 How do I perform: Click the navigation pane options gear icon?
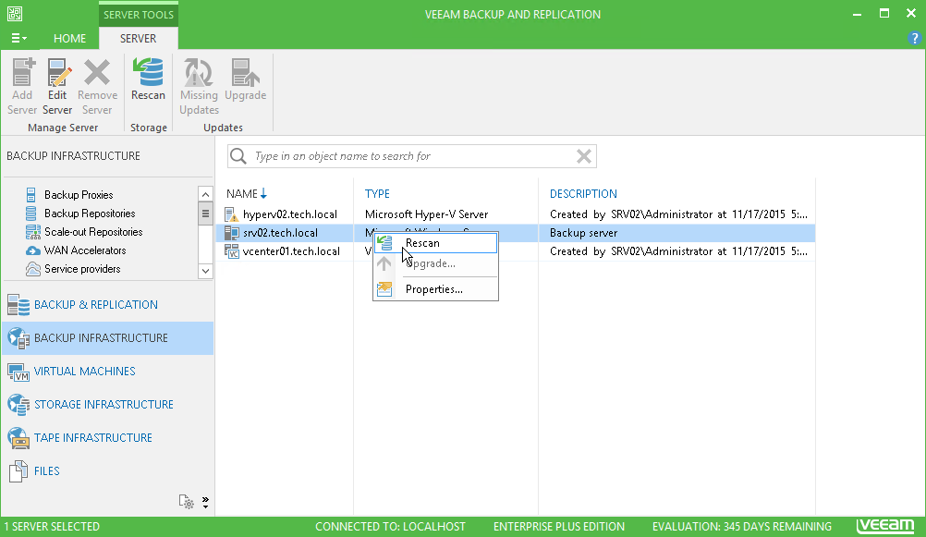187,502
